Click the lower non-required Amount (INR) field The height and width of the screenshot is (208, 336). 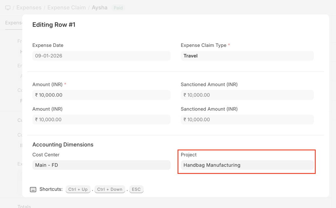click(101, 120)
